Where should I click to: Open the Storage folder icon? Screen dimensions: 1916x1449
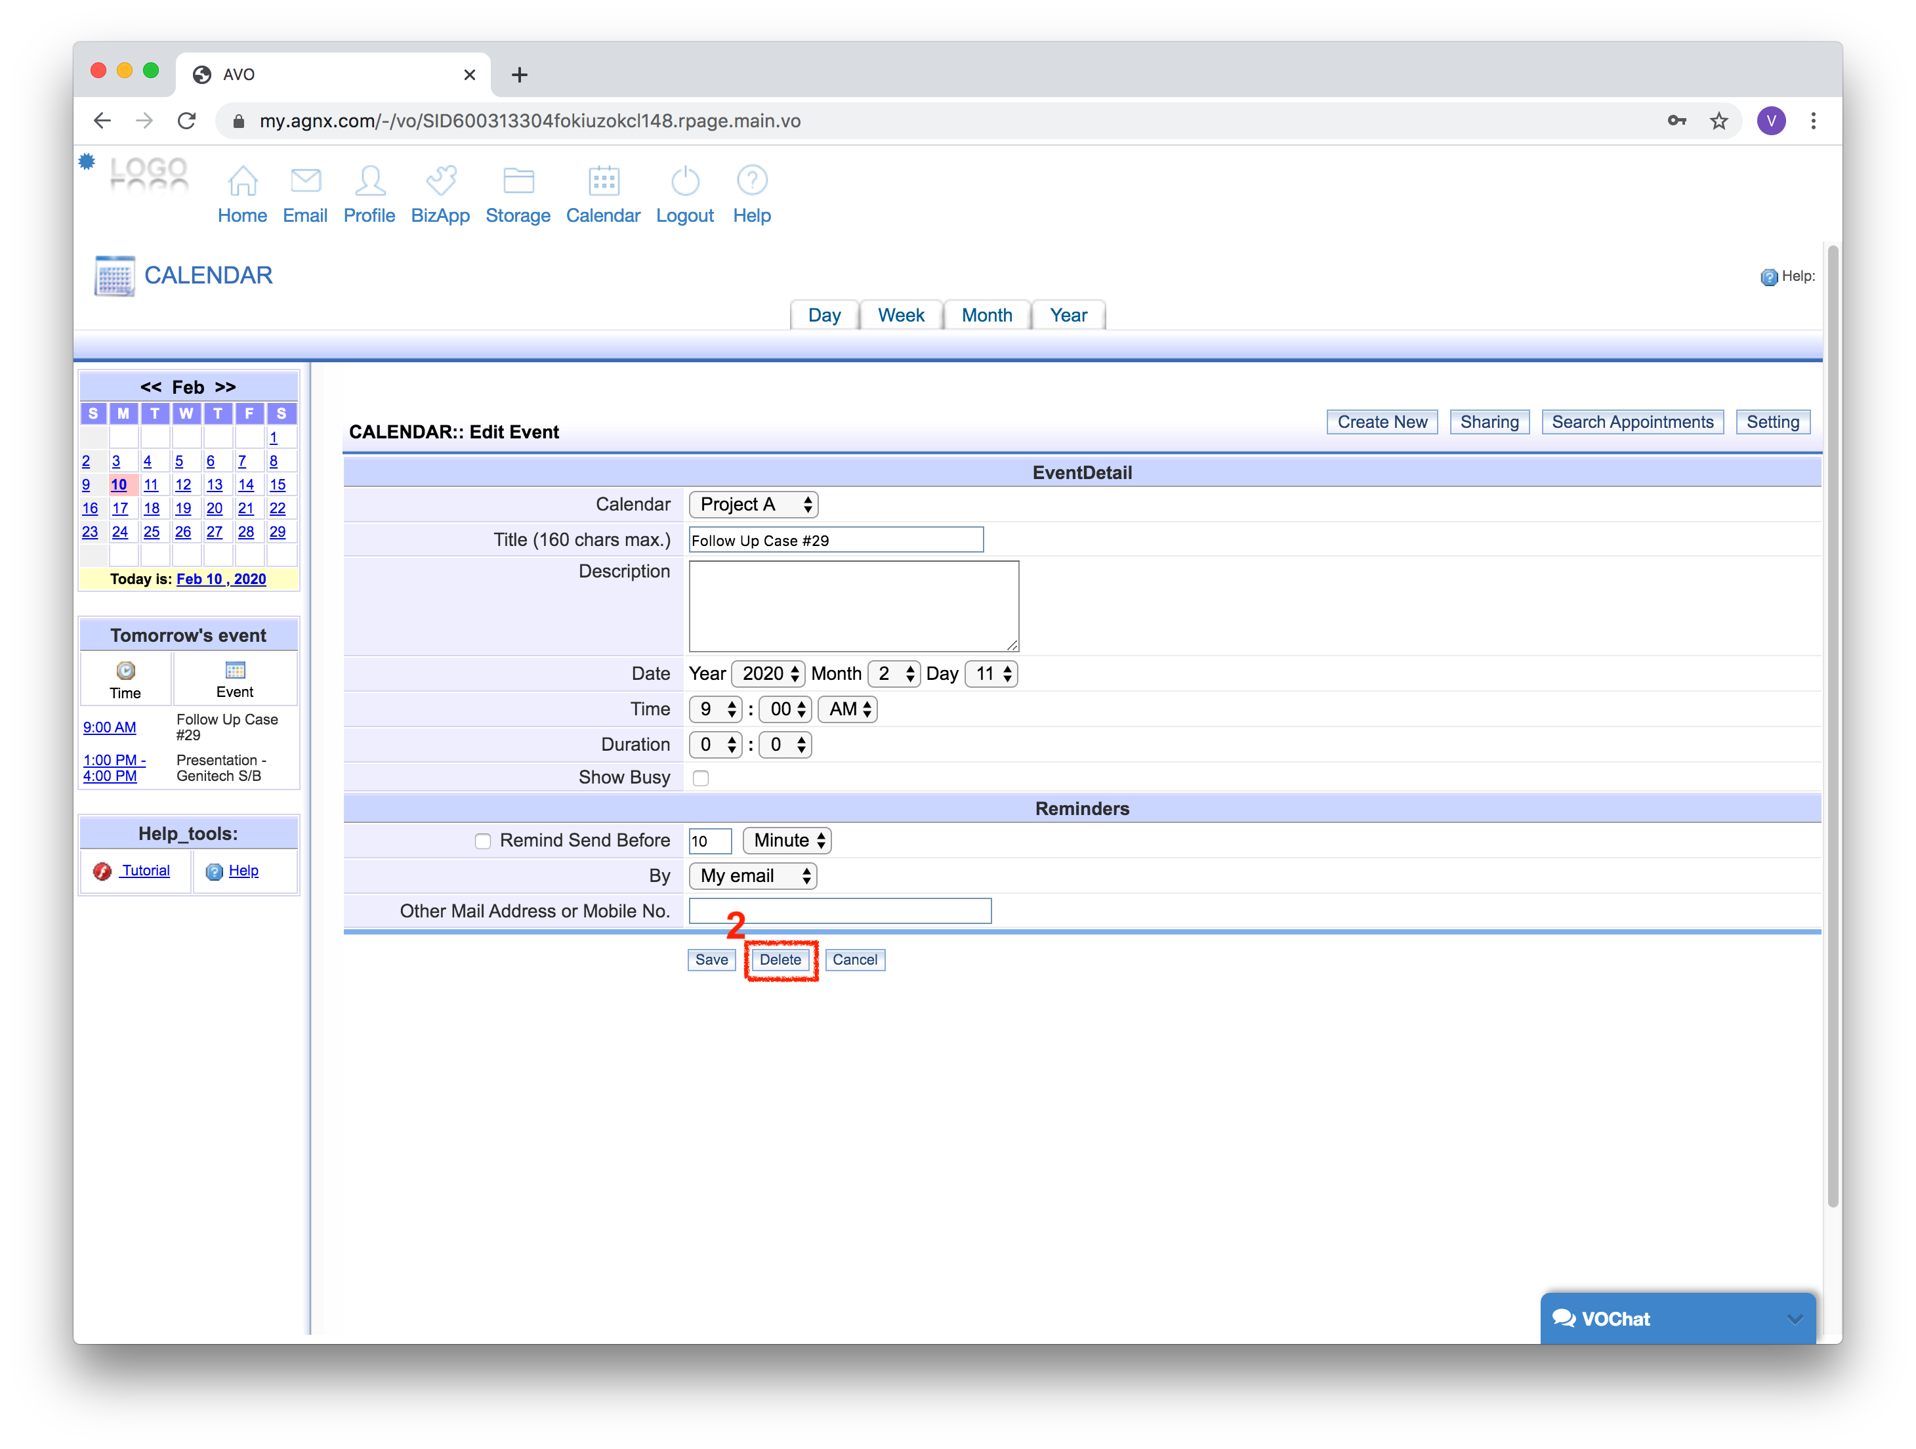point(518,181)
